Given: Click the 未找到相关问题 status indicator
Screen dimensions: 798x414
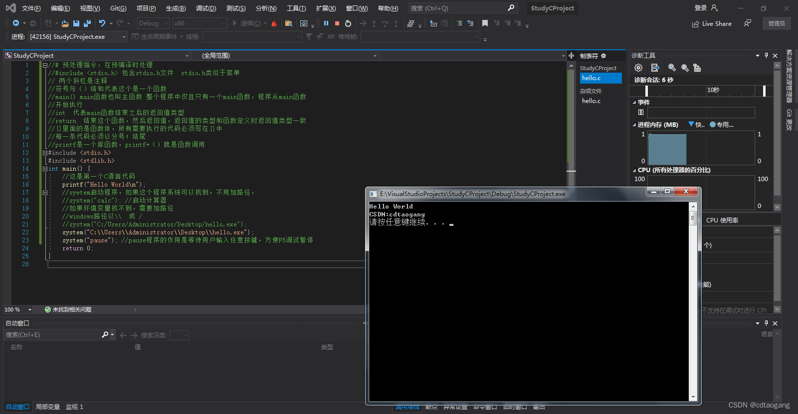Looking at the screenshot, I should pos(68,310).
